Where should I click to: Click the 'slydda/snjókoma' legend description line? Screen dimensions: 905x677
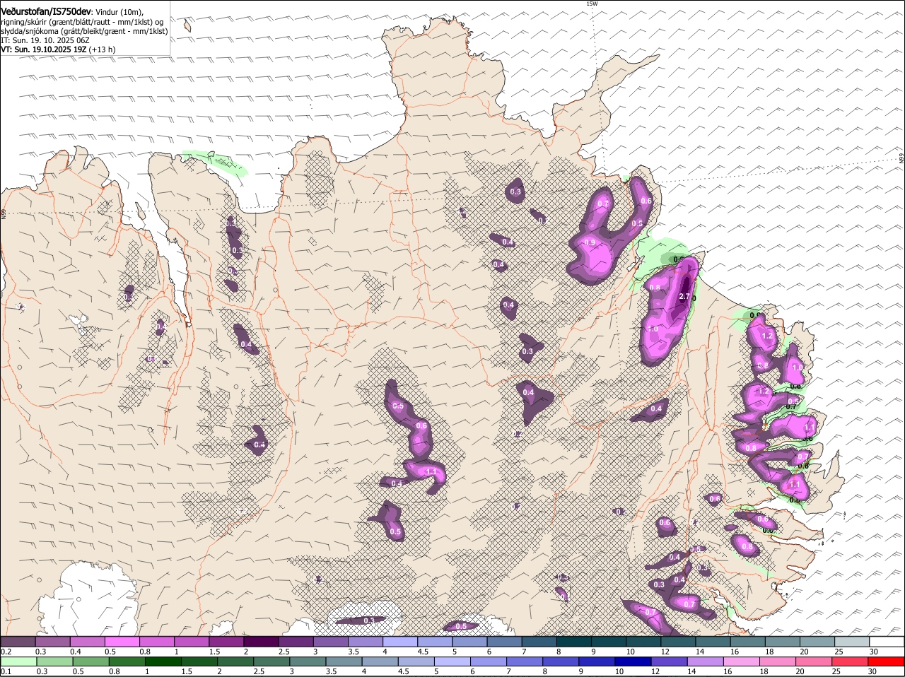pyautogui.click(x=84, y=31)
